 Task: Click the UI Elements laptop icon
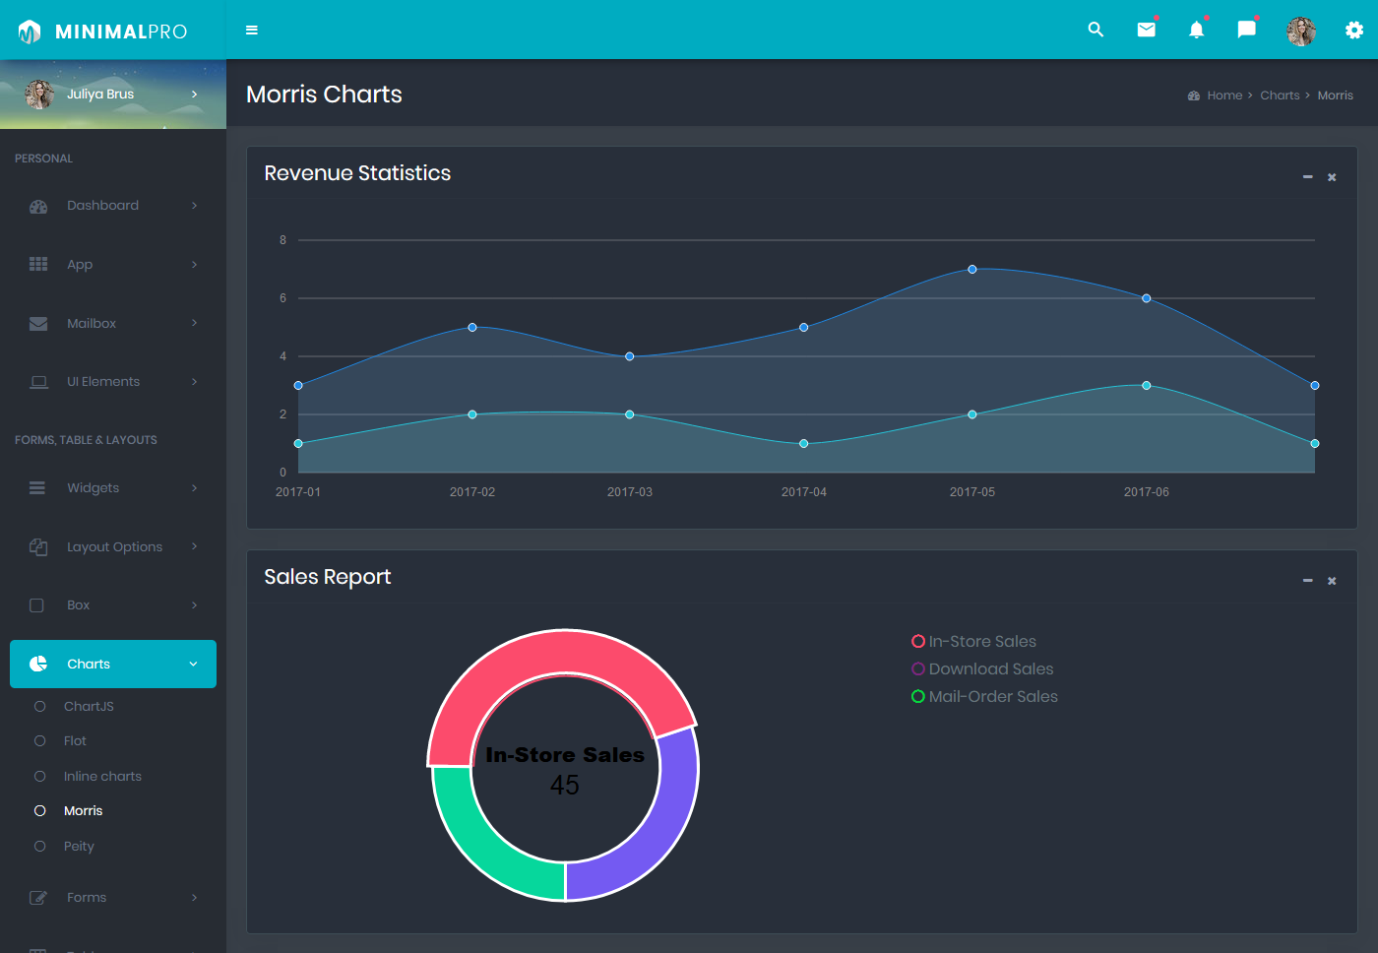(38, 382)
